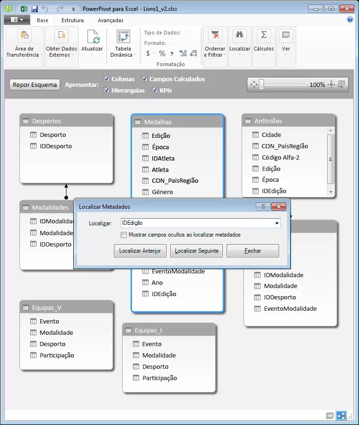Enable Mostrar campos ocultos checkbox
Image resolution: width=359 pixels, height=425 pixels.
point(123,235)
